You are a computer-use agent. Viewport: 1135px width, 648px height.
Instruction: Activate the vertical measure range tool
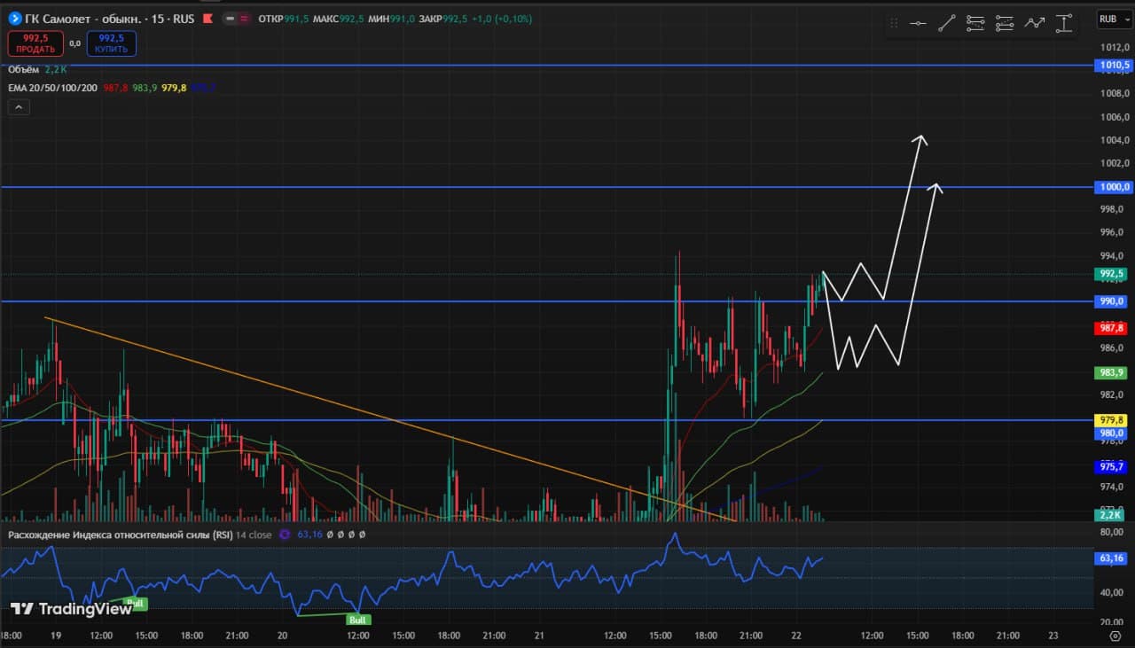1064,24
